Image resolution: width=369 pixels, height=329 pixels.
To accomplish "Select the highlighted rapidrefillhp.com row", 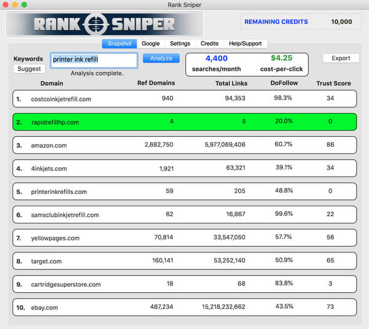I will (x=184, y=122).
